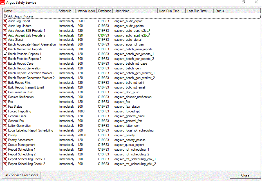262x181 pixels.
Task: Click red X icon beside Letter Generation
Action: coord(5,125)
